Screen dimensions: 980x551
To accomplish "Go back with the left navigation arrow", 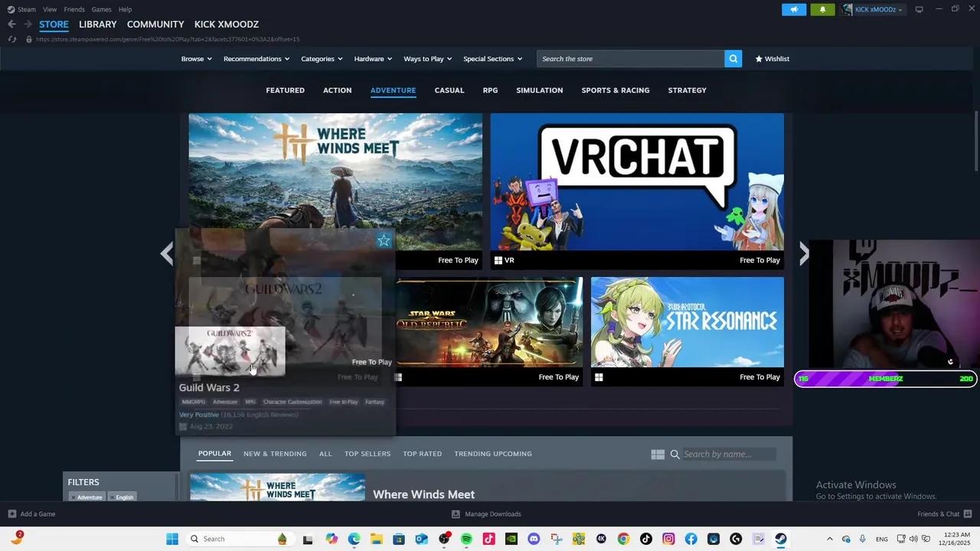I will pos(11,24).
